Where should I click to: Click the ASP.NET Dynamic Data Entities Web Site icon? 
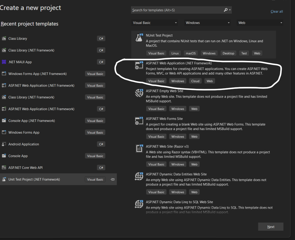click(139, 176)
